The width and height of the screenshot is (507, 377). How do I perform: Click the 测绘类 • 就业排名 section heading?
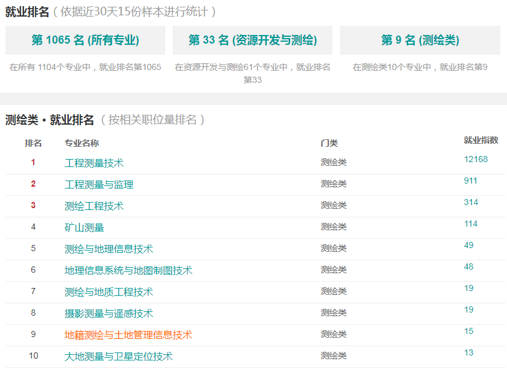(x=50, y=120)
